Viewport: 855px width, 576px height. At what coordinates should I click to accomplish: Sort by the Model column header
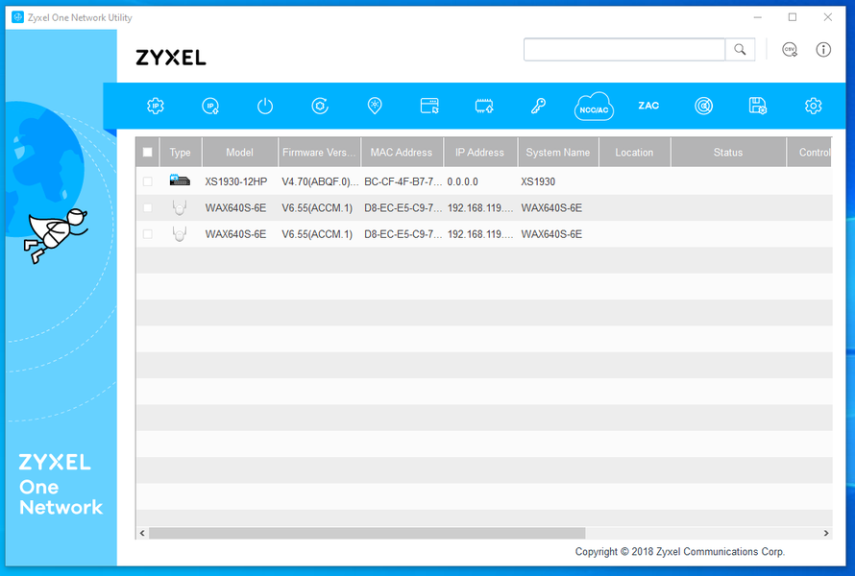coord(240,153)
